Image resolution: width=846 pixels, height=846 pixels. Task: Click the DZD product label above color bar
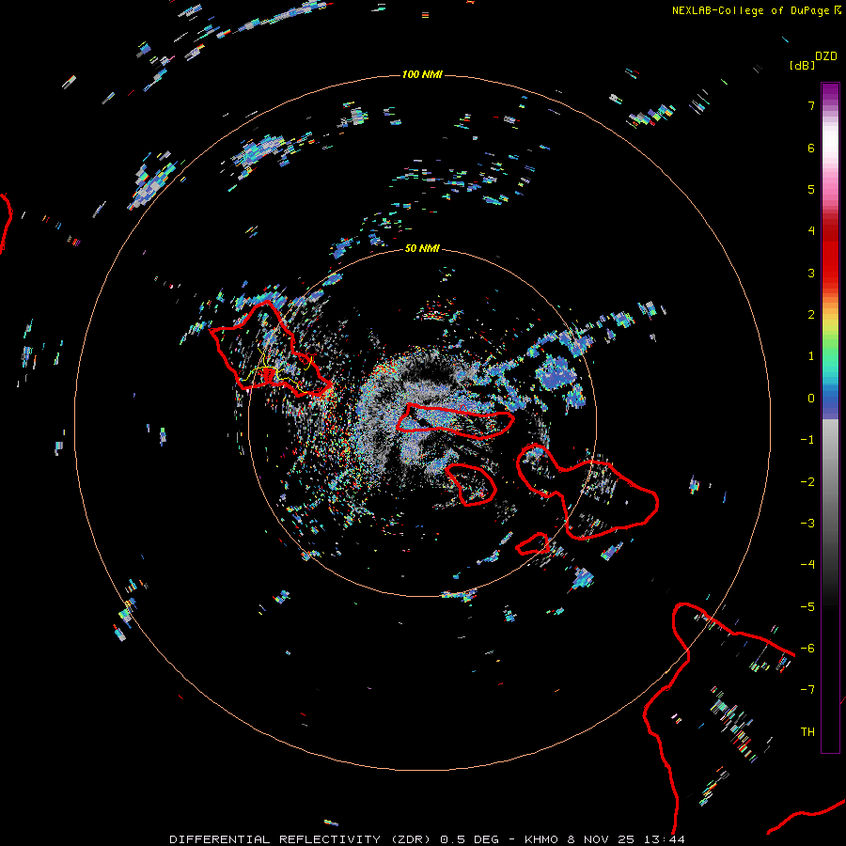(x=826, y=56)
